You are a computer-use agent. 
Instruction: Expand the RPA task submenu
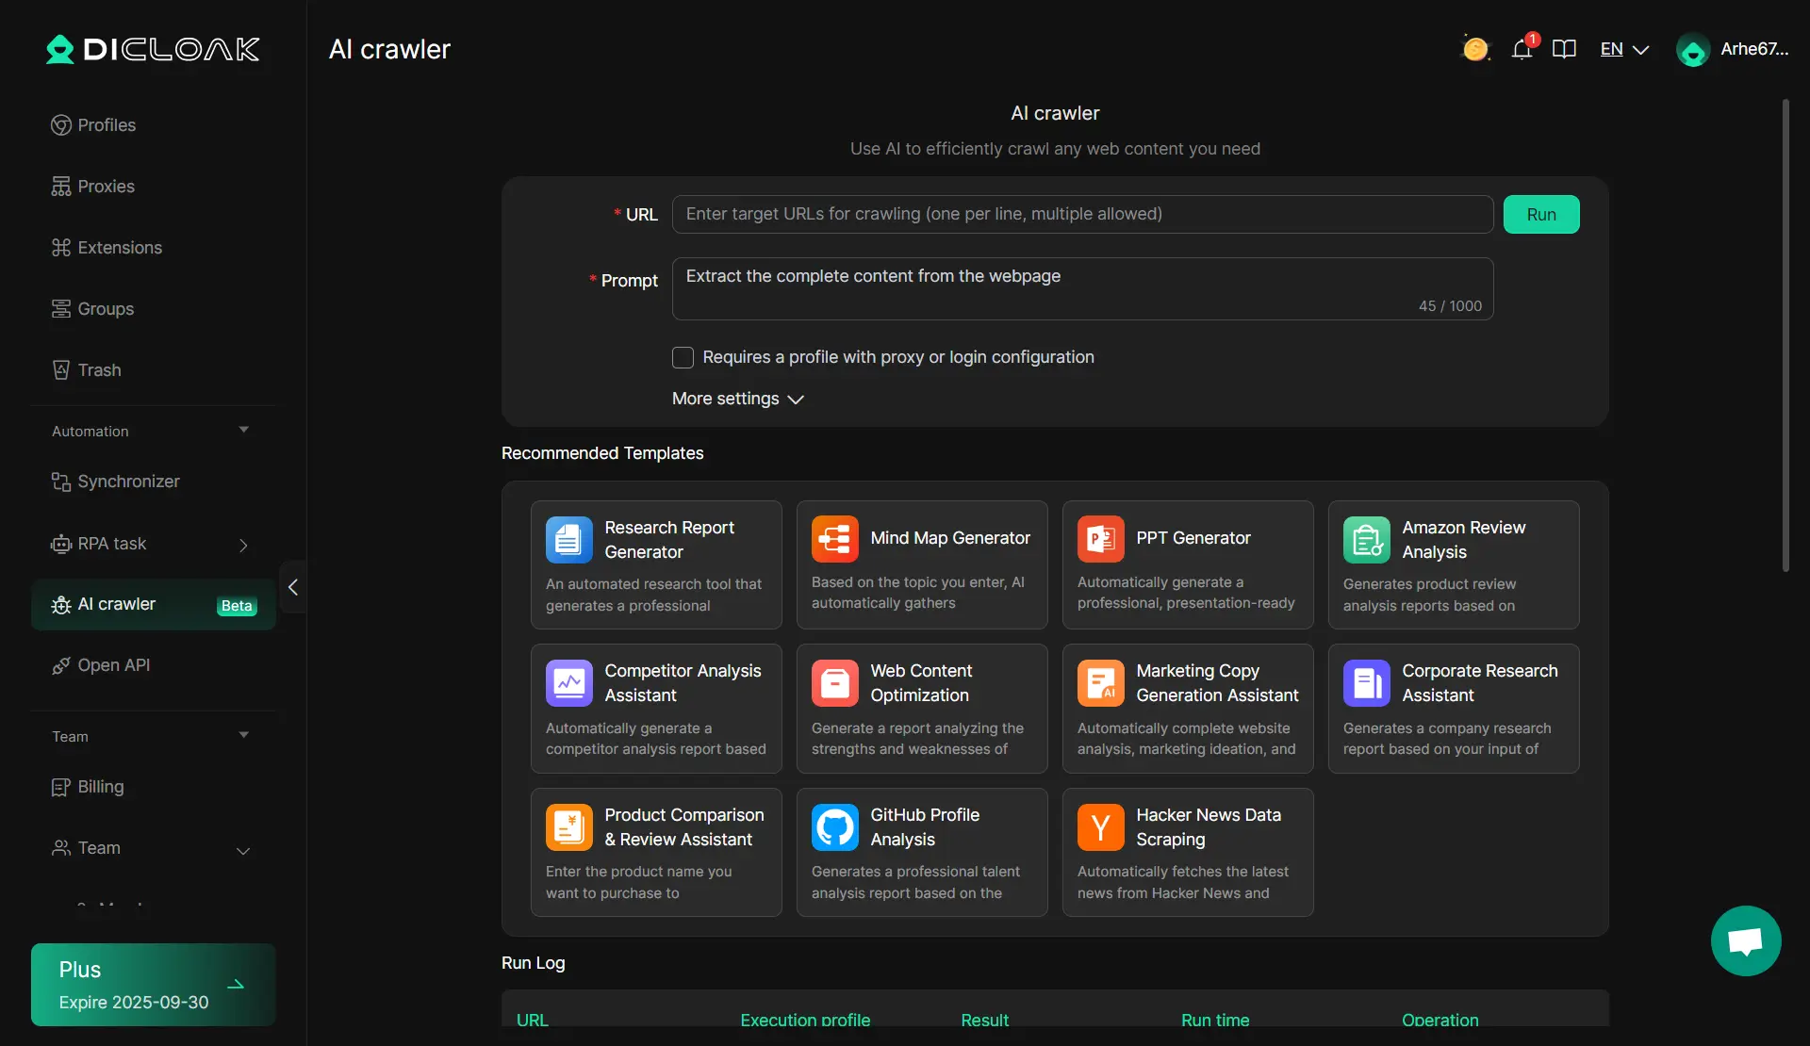[x=243, y=545]
